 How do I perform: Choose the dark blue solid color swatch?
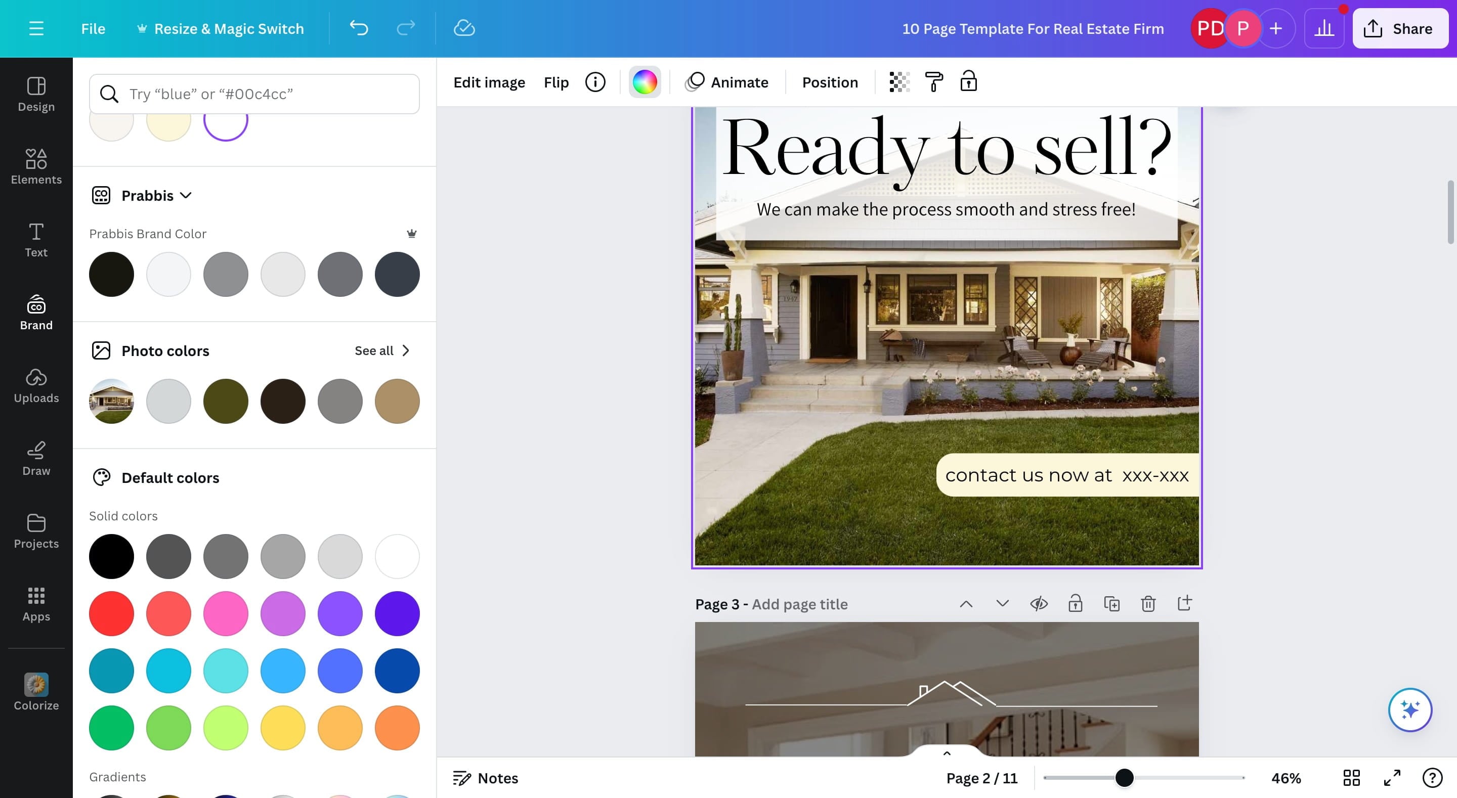[x=397, y=671]
